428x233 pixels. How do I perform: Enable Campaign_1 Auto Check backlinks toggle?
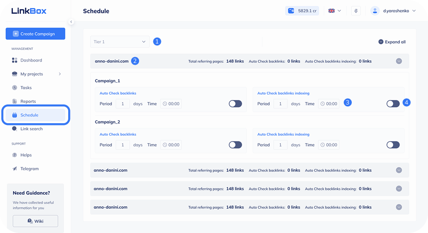click(235, 104)
